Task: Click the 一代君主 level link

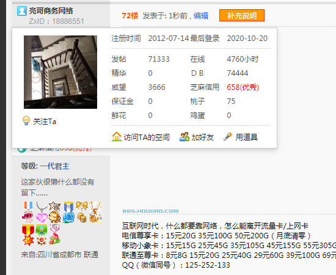Action: pos(54,166)
